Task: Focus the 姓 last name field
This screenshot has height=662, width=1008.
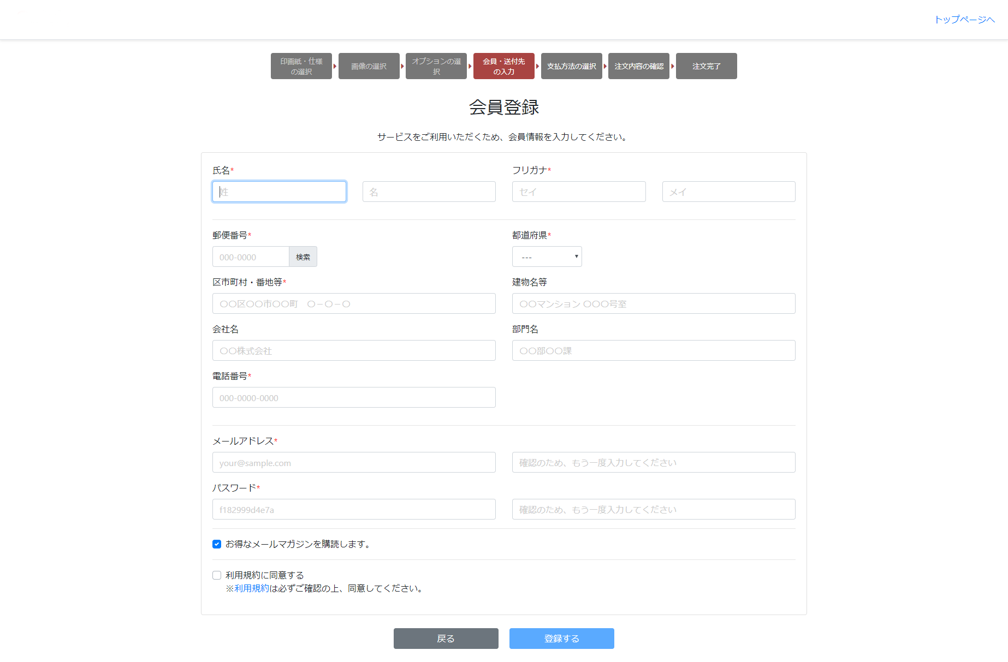Action: (x=279, y=192)
